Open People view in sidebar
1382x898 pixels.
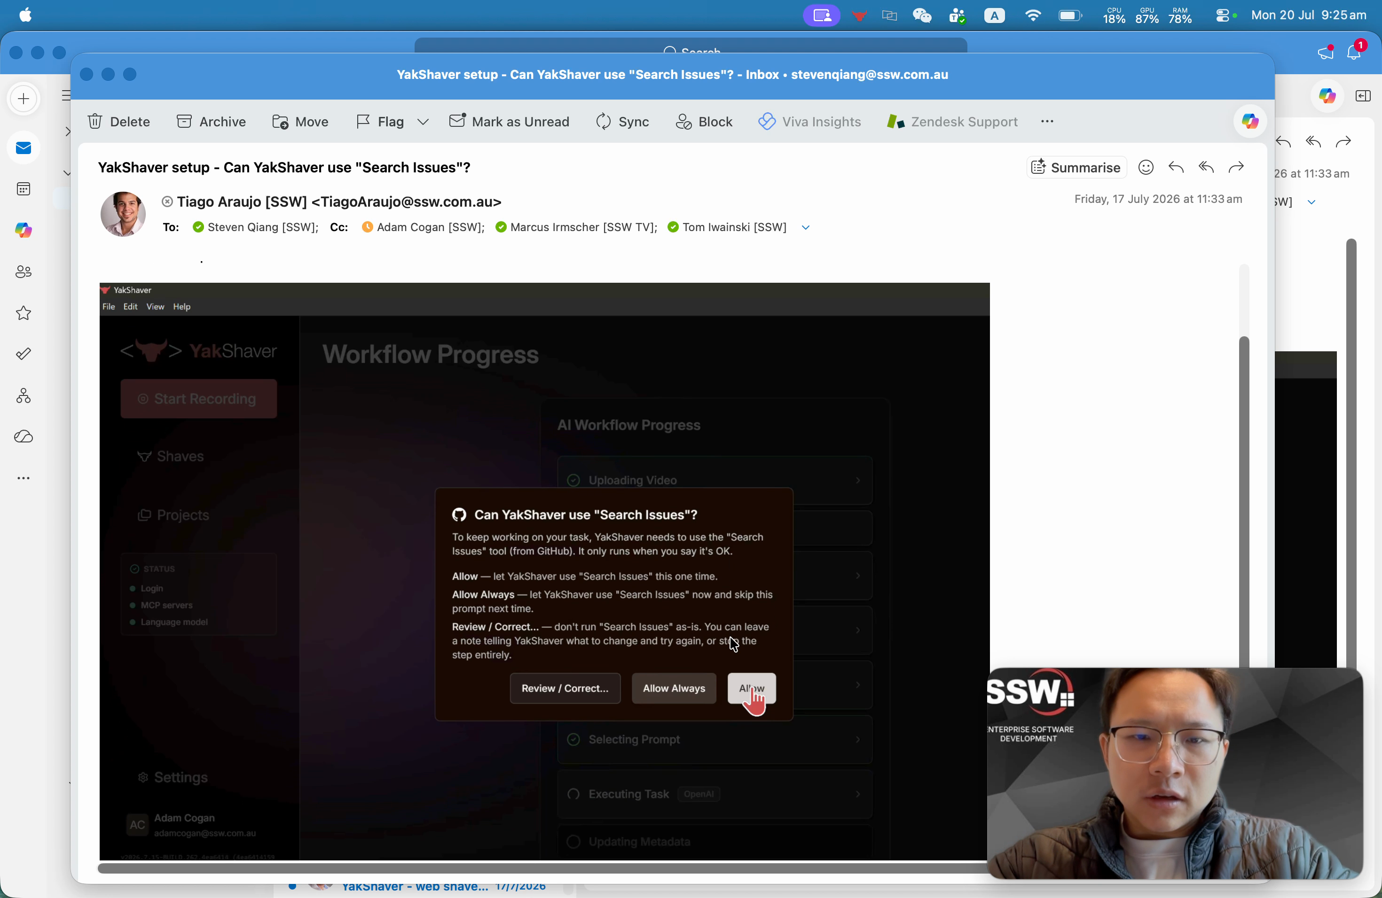coord(24,272)
